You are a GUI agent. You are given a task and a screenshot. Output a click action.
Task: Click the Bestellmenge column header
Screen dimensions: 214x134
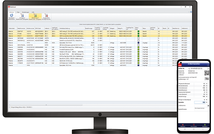(x=90, y=28)
